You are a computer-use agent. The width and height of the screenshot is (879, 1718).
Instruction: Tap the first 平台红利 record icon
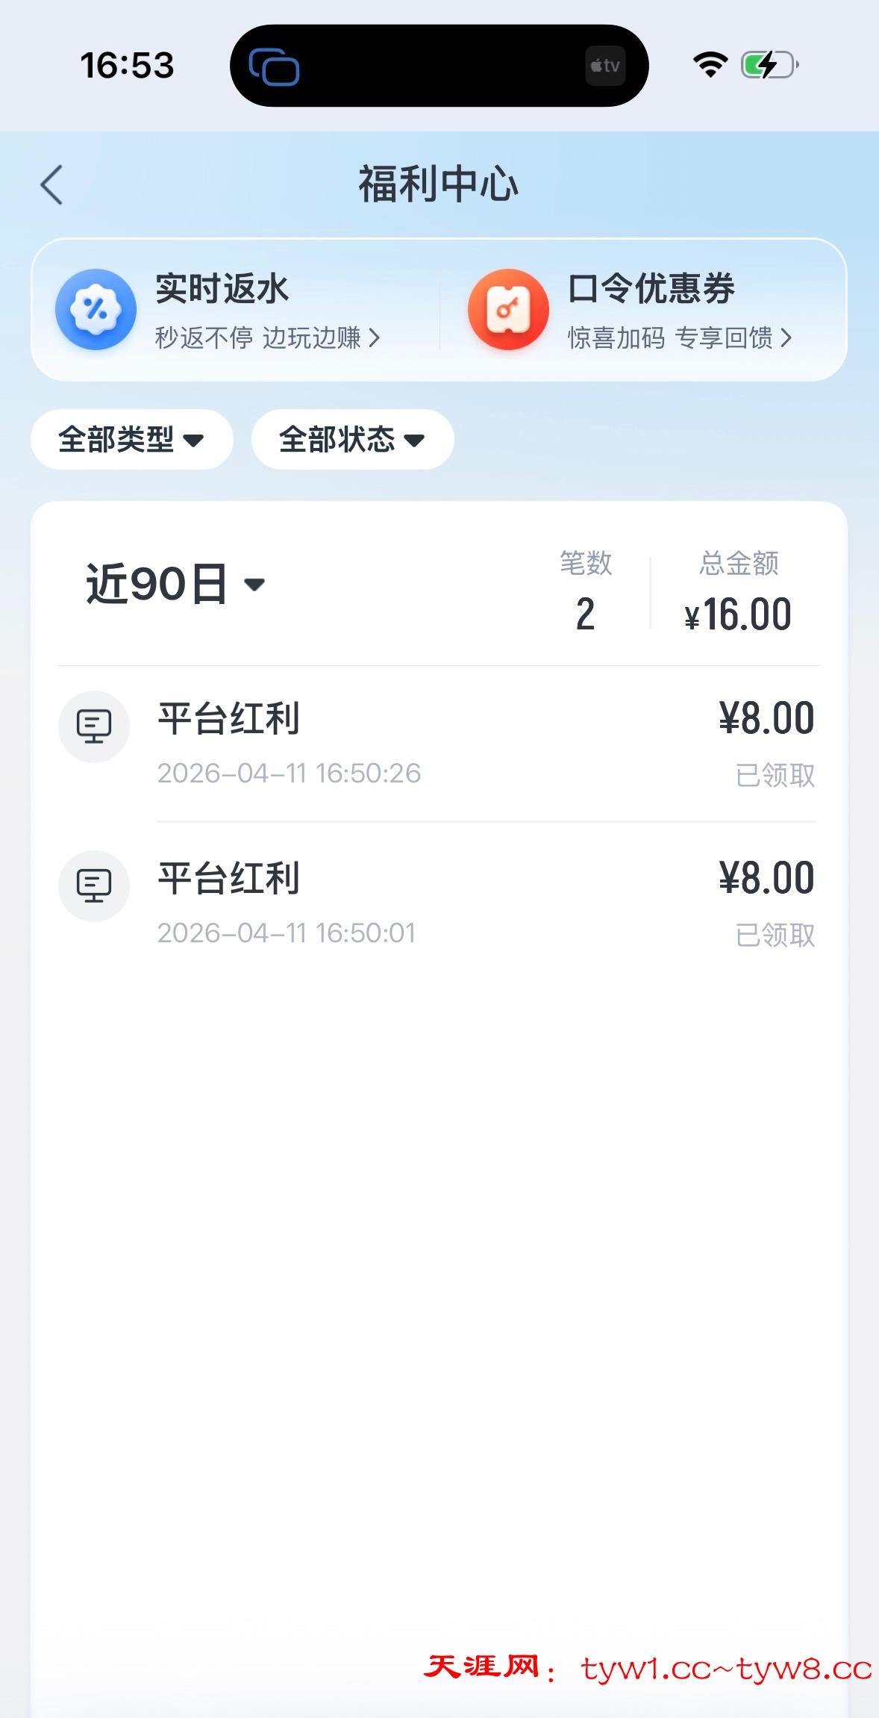[94, 726]
